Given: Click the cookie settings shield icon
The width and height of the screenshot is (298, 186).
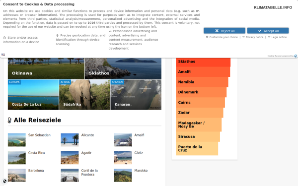Looking at the screenshot, I should tap(4, 181).
